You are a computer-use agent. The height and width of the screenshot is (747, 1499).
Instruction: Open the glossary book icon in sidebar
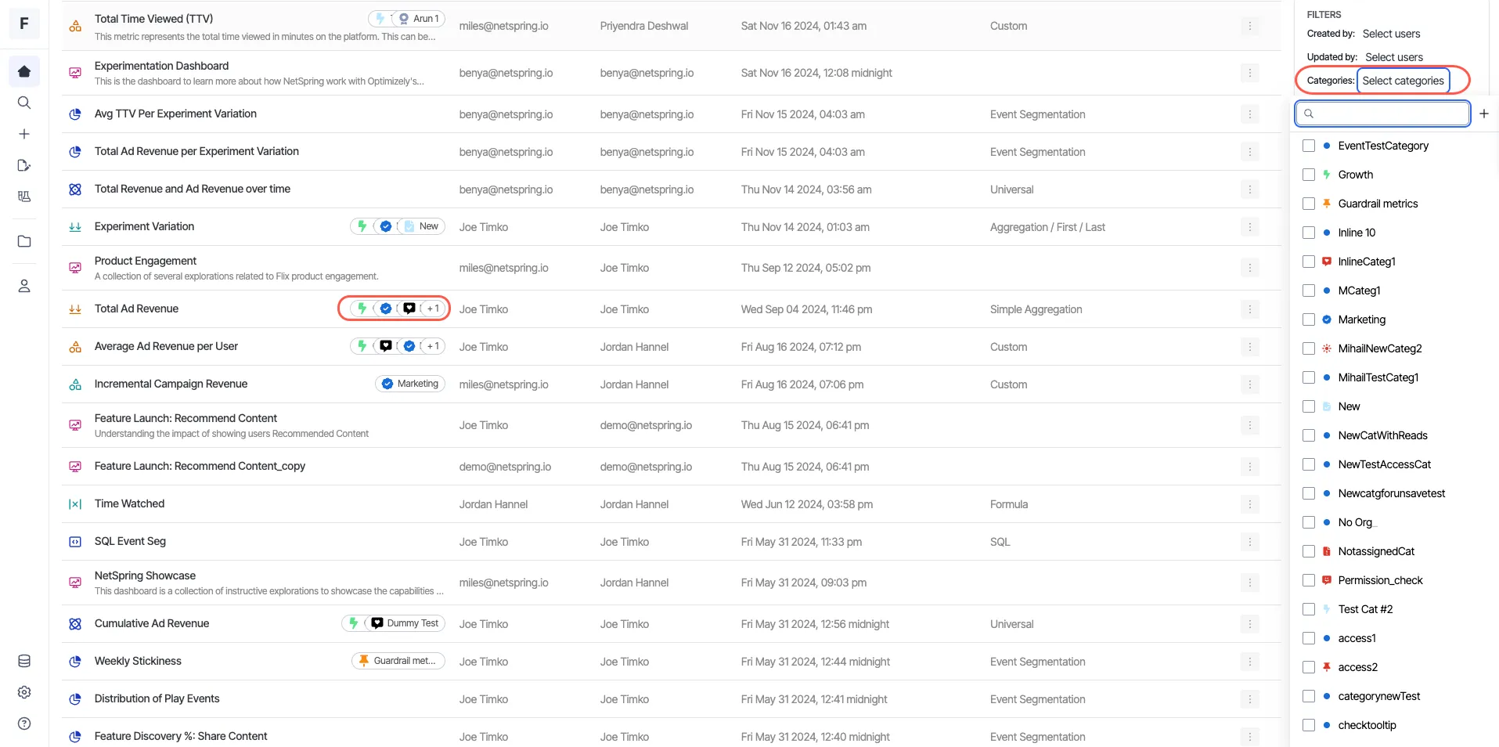point(24,197)
